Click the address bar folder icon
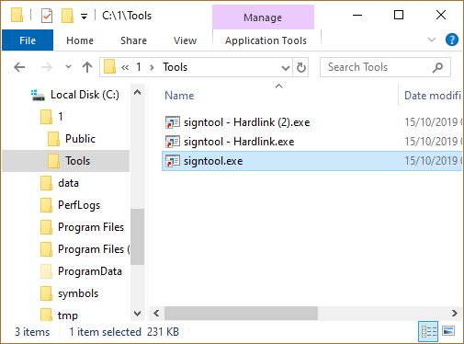 coord(109,67)
